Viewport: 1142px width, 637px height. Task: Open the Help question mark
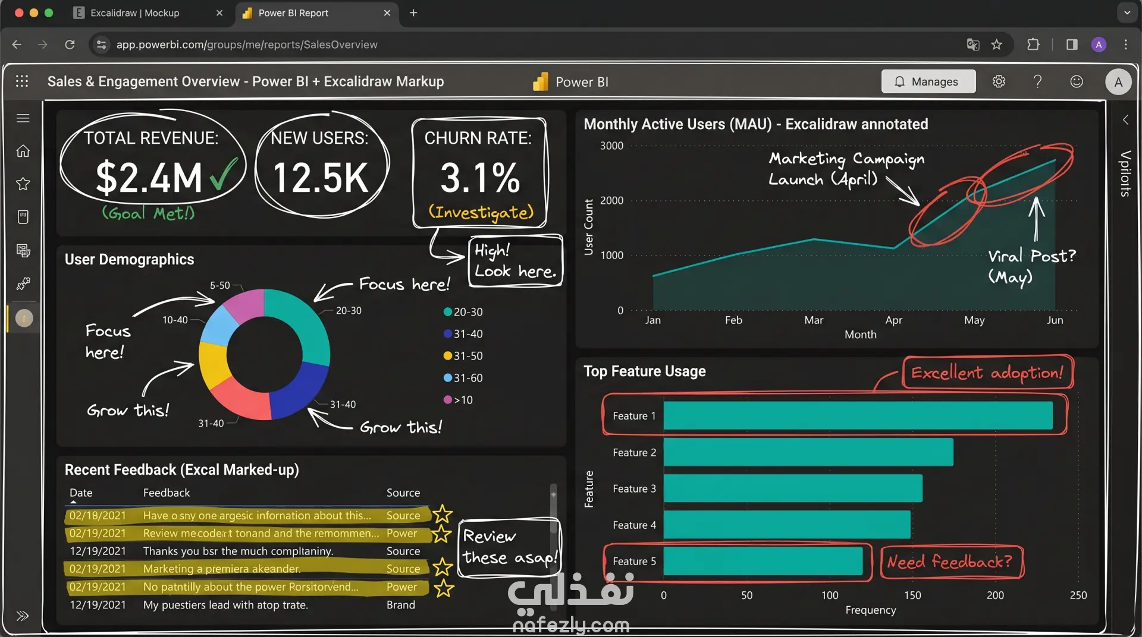[1037, 81]
